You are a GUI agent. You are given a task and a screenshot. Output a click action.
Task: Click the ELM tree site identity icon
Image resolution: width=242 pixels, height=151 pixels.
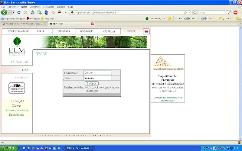click(x=72, y=12)
